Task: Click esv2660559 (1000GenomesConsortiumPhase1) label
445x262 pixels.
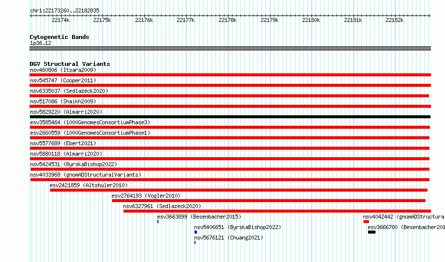Action: (x=90, y=133)
